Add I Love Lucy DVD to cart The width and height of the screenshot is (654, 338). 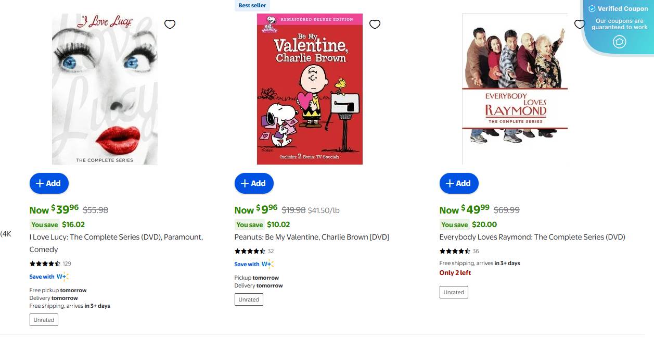(x=49, y=183)
